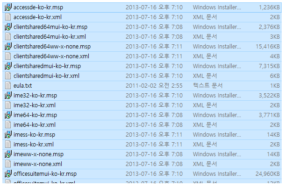Click the 2,376KB size value

pyautogui.click(x=270, y=27)
